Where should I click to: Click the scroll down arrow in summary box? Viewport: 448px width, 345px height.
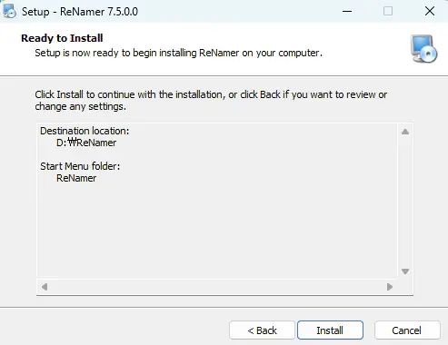tap(405, 271)
